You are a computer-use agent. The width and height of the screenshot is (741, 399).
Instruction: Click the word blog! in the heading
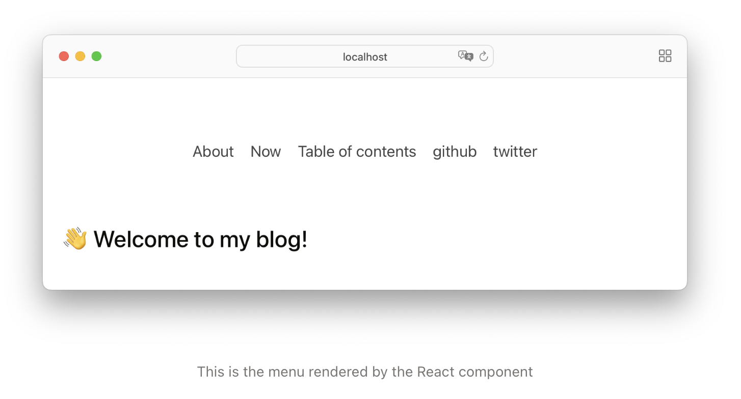point(281,239)
